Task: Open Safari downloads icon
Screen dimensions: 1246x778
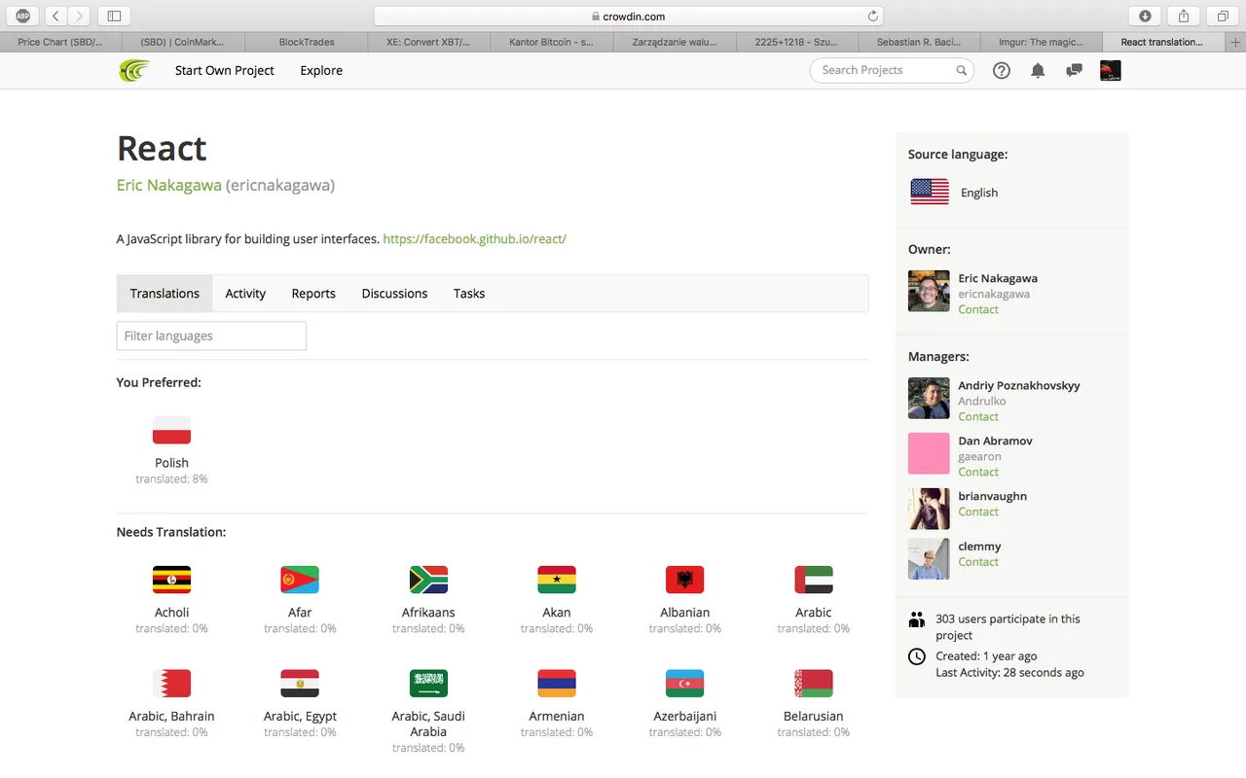Action: tap(1145, 16)
